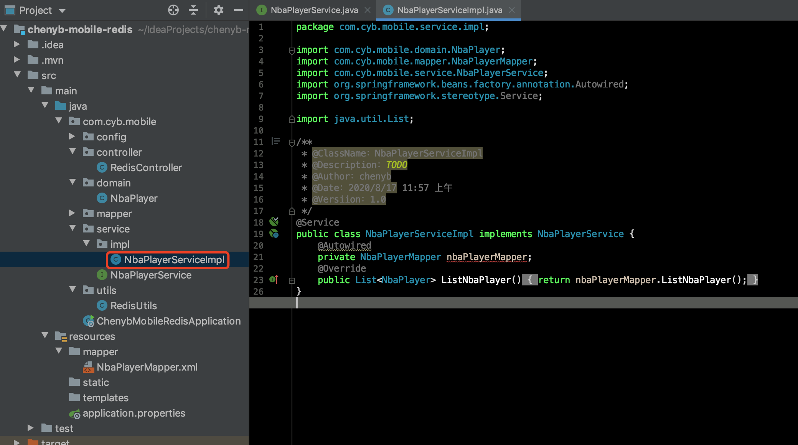Collapse the main folder

[x=31, y=90]
